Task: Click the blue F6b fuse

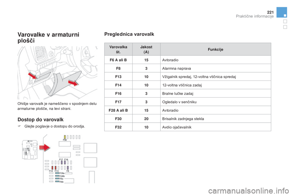Action: tap(57, 182)
